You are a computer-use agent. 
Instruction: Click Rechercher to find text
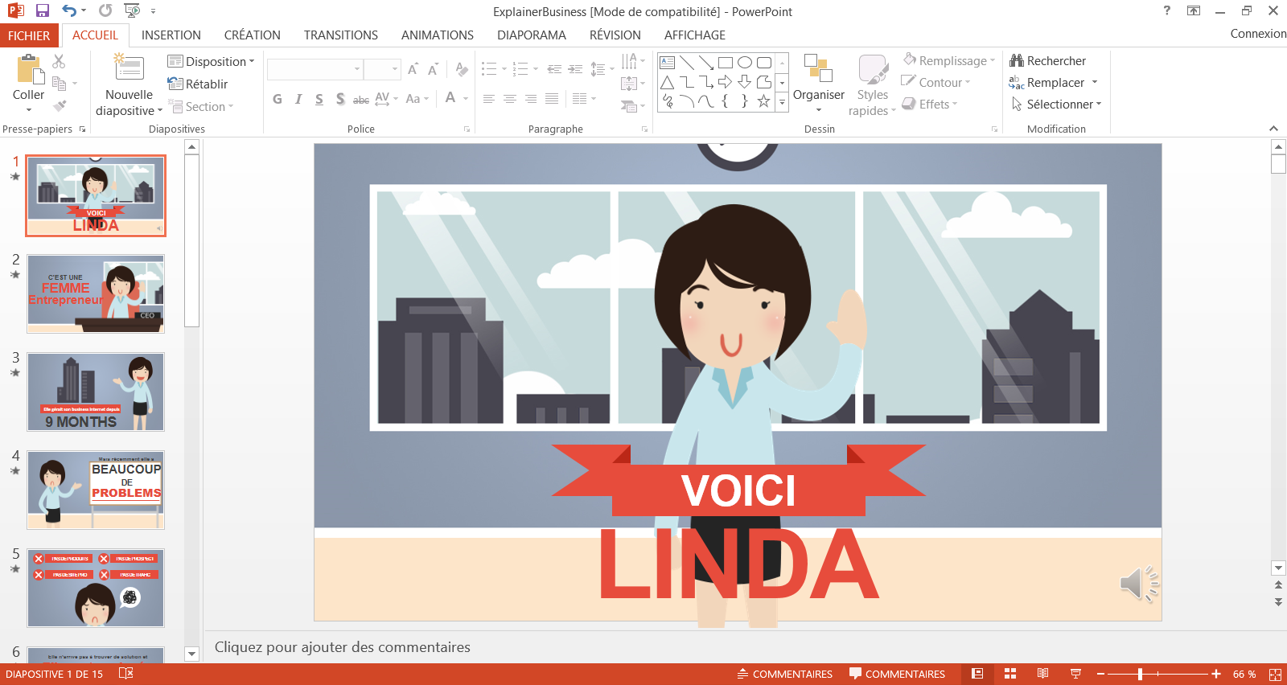(x=1048, y=61)
